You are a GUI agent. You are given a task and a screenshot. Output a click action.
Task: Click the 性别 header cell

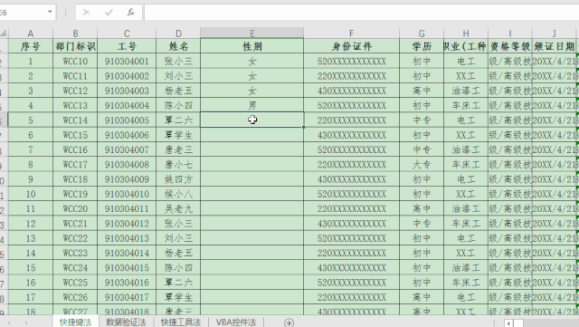[252, 46]
